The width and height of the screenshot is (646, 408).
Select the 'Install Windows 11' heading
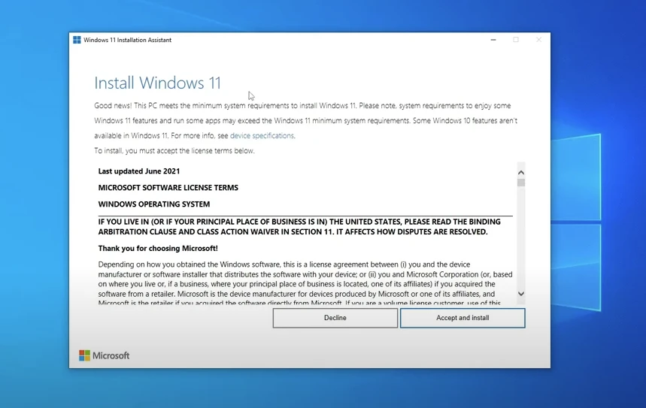tap(157, 83)
